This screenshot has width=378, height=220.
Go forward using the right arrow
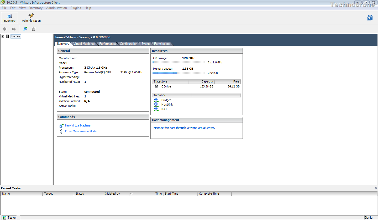pyautogui.click(x=14, y=29)
